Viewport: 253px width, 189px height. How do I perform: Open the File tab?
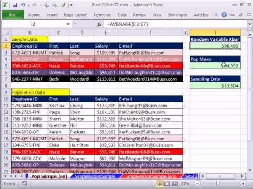click(13, 15)
